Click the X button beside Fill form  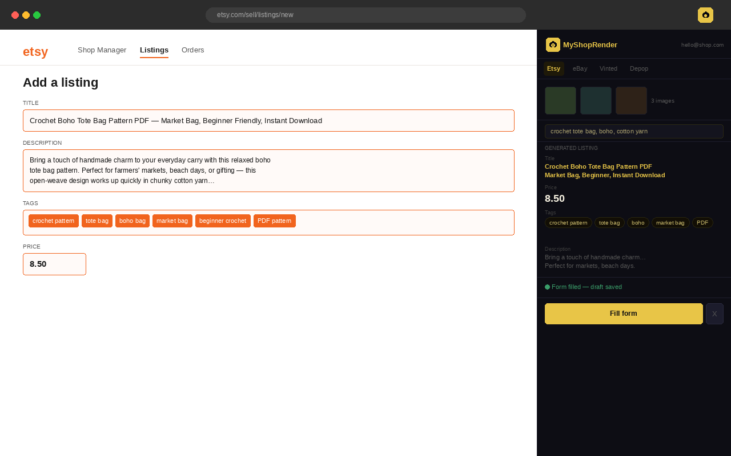714,313
